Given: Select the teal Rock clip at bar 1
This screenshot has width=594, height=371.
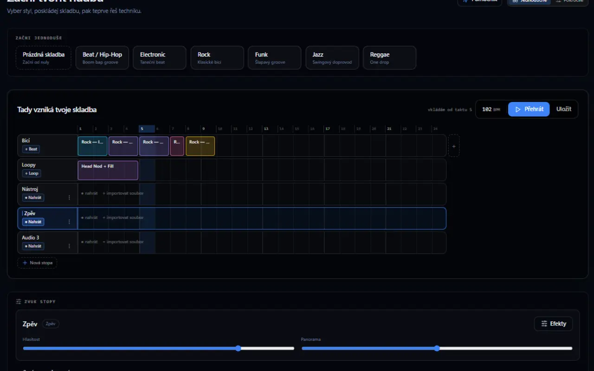Looking at the screenshot, I should [x=93, y=146].
